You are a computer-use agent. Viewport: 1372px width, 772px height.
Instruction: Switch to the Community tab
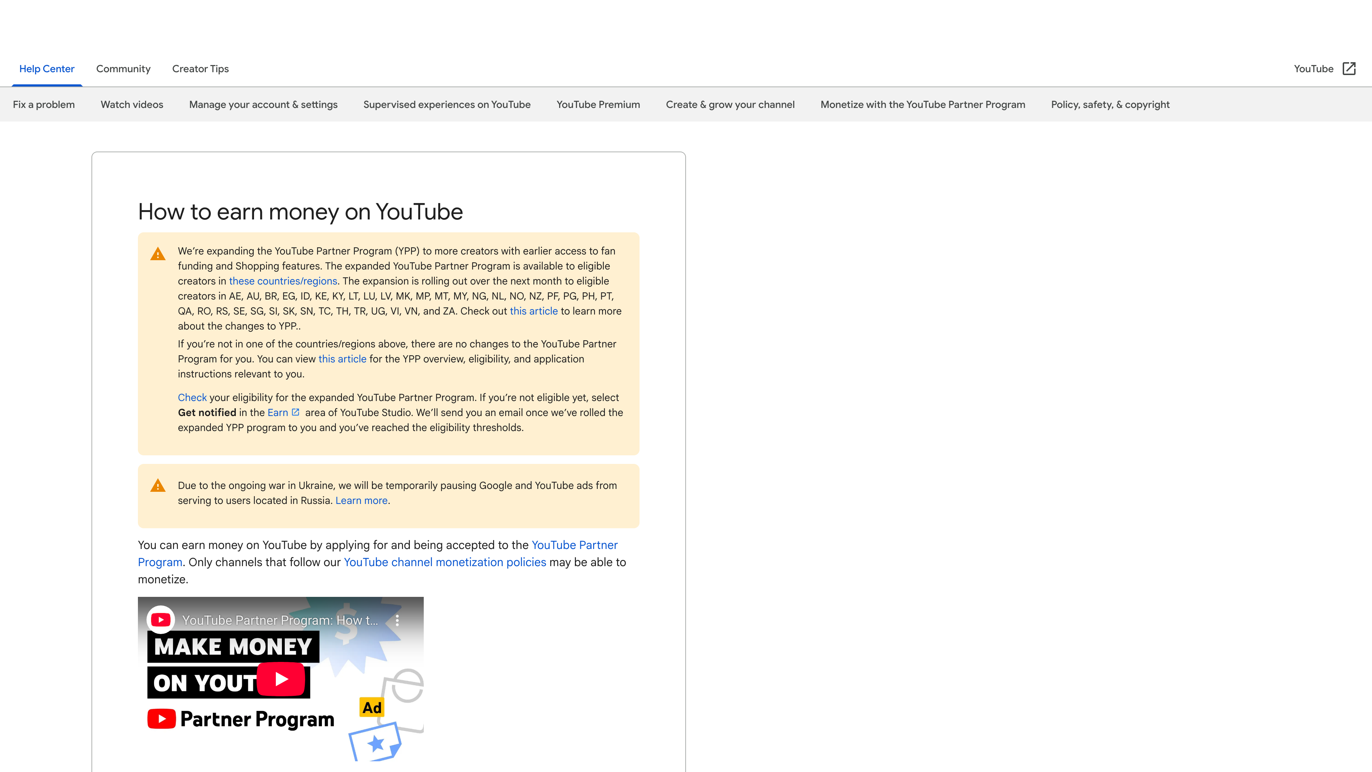[x=123, y=69]
